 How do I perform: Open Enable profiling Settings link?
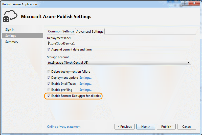(86, 90)
